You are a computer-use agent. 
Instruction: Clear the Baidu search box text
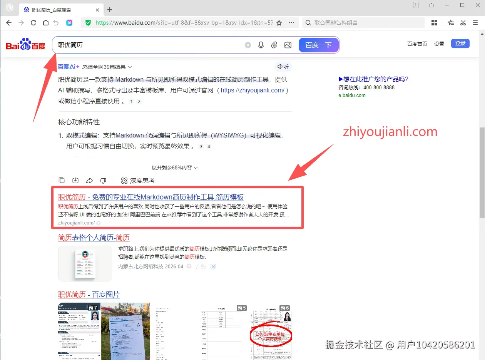[x=248, y=45]
